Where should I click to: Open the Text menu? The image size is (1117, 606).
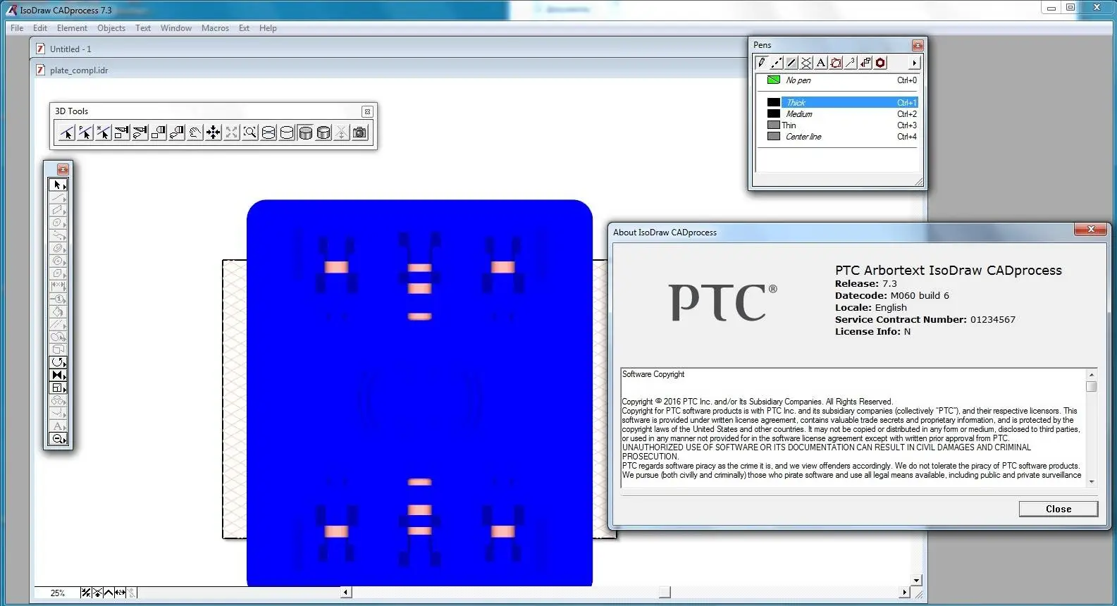143,28
